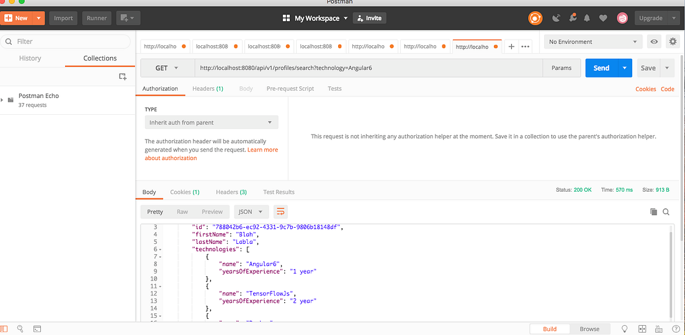Open the GET method dropdown

tap(166, 68)
